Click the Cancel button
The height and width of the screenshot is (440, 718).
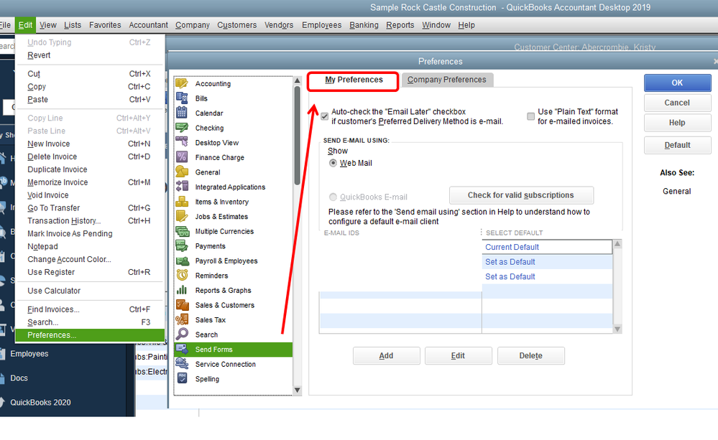[677, 103]
